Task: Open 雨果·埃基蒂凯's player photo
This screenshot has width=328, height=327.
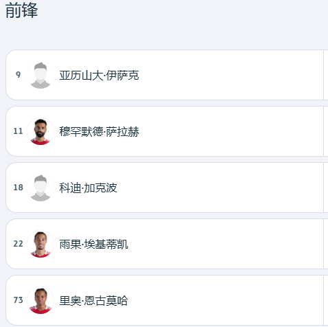Action: (40, 244)
